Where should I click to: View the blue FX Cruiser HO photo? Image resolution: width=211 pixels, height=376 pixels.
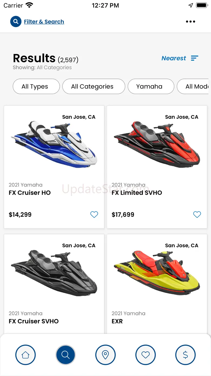pos(54,144)
